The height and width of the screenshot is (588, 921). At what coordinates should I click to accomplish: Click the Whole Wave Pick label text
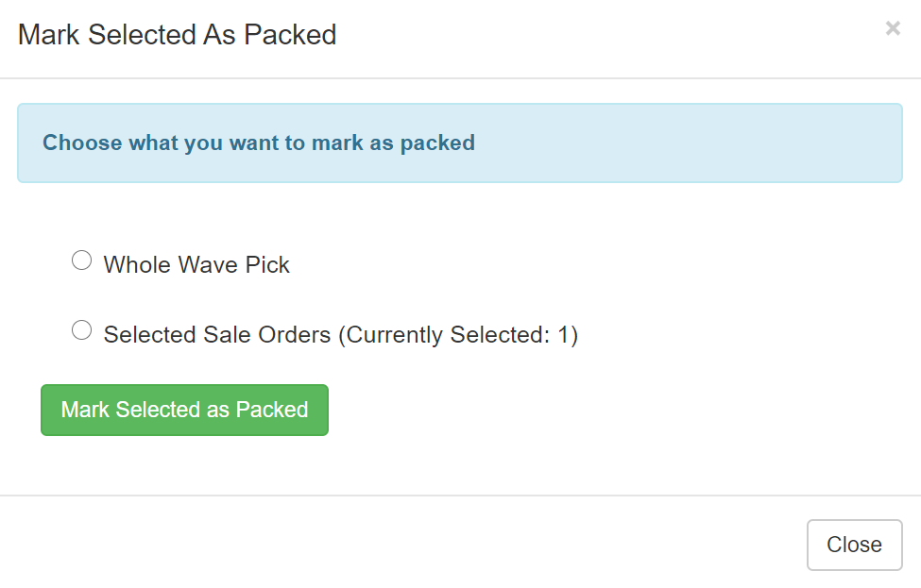pyautogui.click(x=196, y=265)
